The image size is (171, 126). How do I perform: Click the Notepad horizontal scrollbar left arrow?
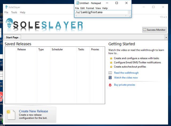pos(76,16)
